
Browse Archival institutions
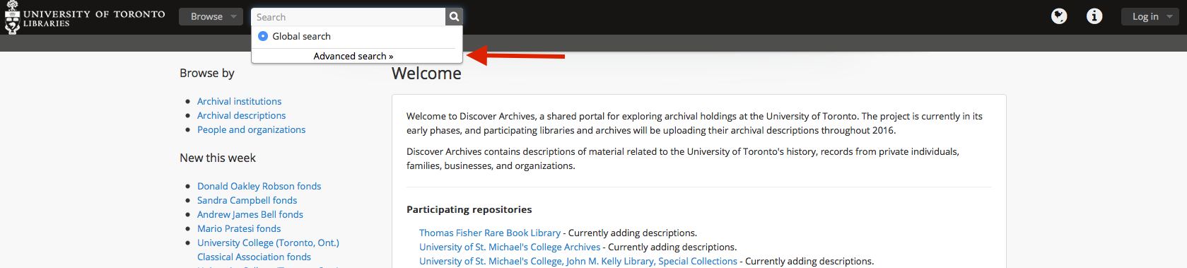tap(239, 101)
